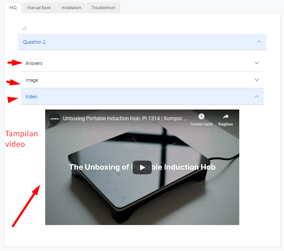Screen dimensions: 284x251
Task: Switch to the FAQ tab
Action: point(13,8)
